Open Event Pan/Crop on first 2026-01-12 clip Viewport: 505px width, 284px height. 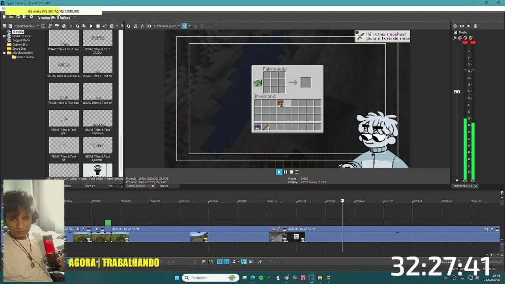(x=78, y=229)
